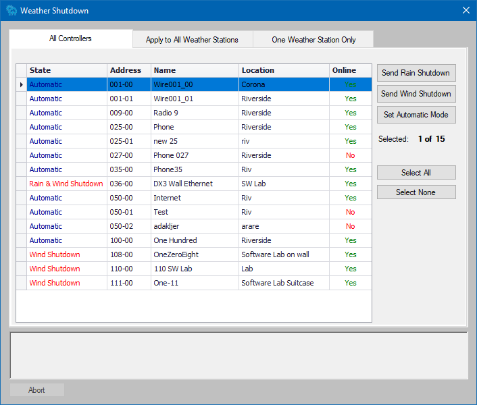This screenshot has width=477, height=405.
Task: Click address cell 035-00
Action: pos(129,169)
